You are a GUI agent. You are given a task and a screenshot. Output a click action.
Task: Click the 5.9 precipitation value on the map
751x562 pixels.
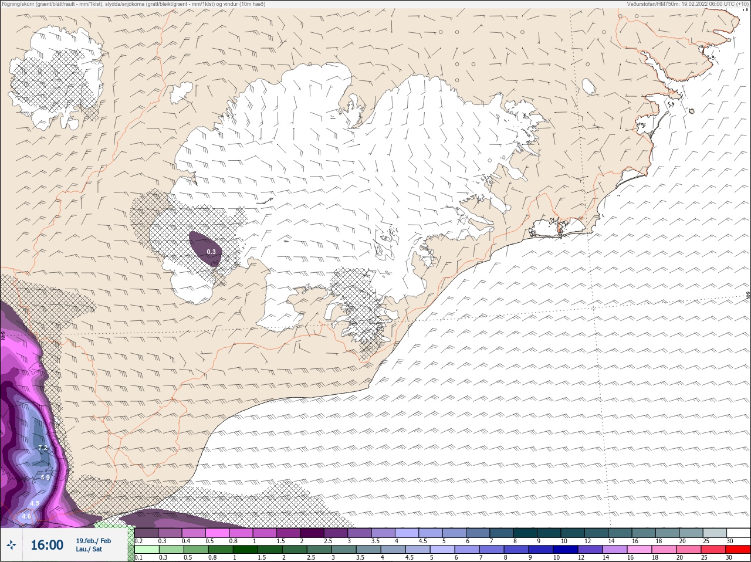[45, 478]
